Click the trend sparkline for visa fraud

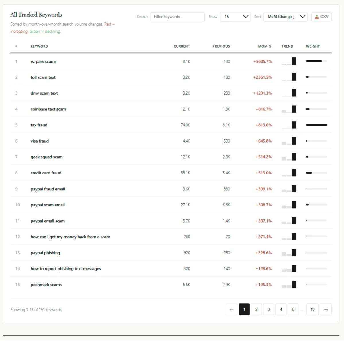[289, 141]
